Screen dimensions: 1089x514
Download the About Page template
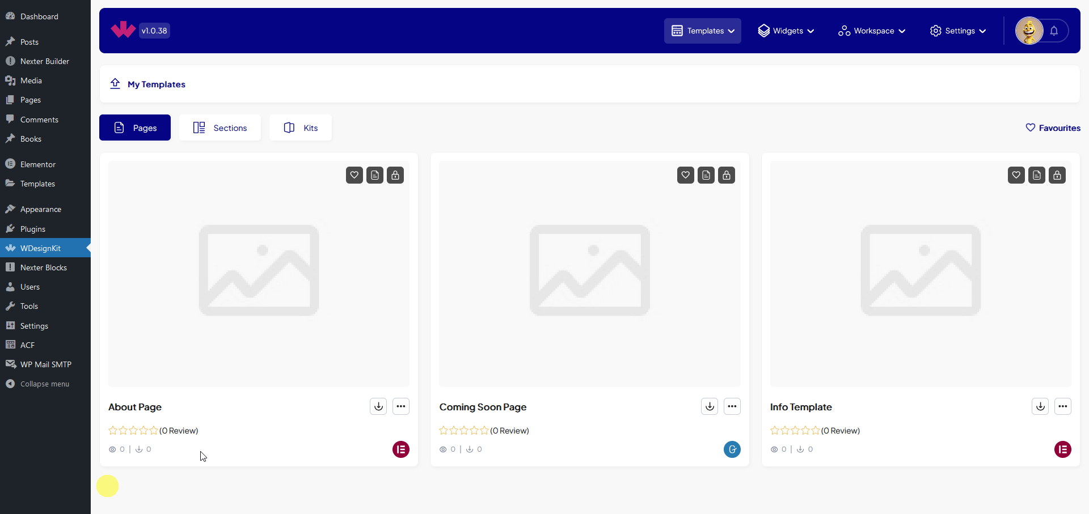(x=378, y=406)
